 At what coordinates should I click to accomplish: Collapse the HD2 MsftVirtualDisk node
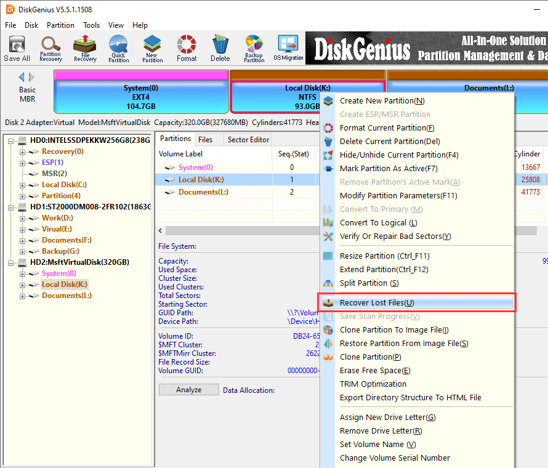(x=12, y=262)
